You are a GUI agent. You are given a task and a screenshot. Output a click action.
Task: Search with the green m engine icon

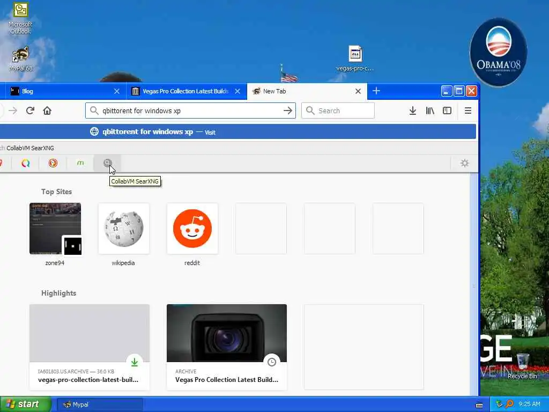click(80, 163)
